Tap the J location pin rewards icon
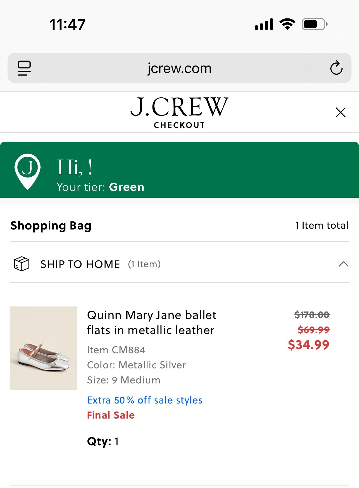Screen dimensions: 359x488 click(28, 171)
